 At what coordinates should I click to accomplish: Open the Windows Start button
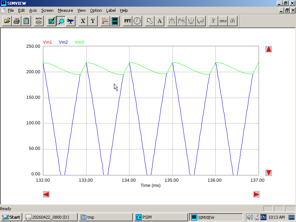point(11,217)
